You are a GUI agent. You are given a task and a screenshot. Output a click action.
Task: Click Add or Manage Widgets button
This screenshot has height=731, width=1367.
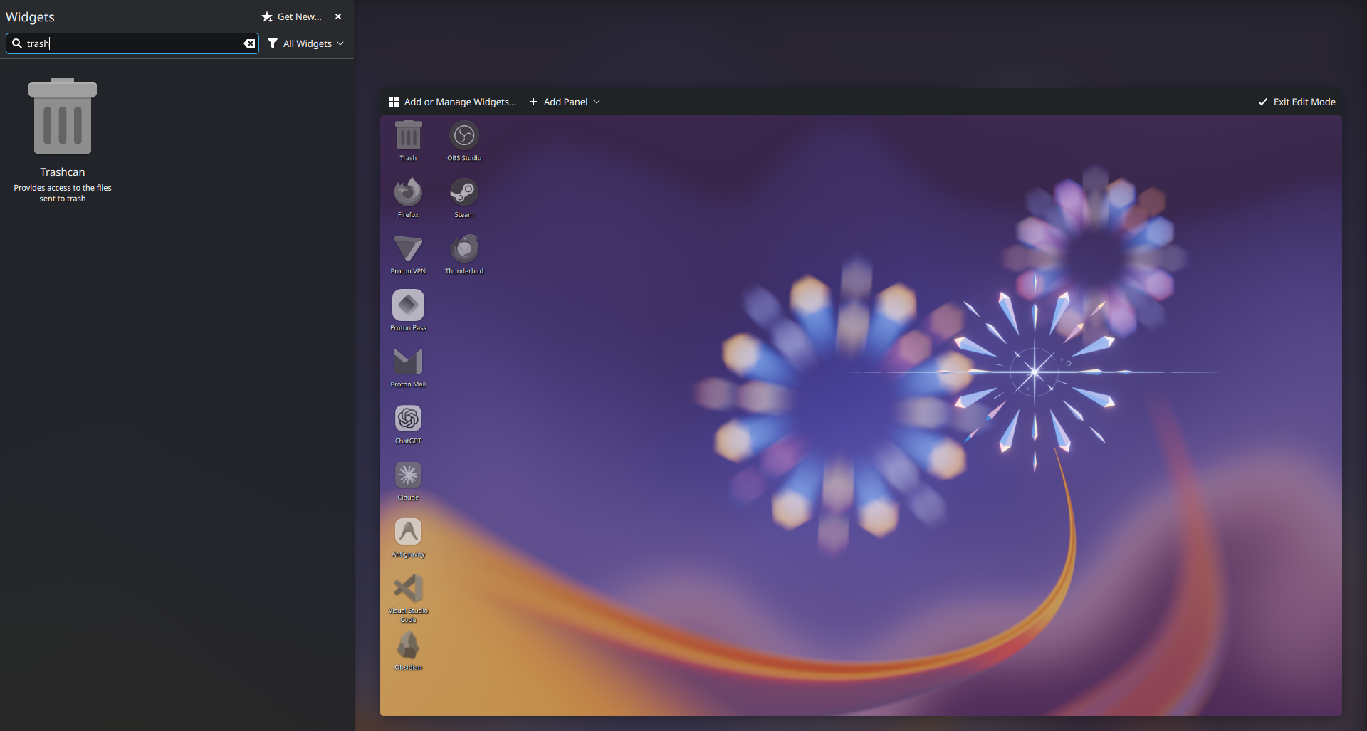pyautogui.click(x=452, y=102)
